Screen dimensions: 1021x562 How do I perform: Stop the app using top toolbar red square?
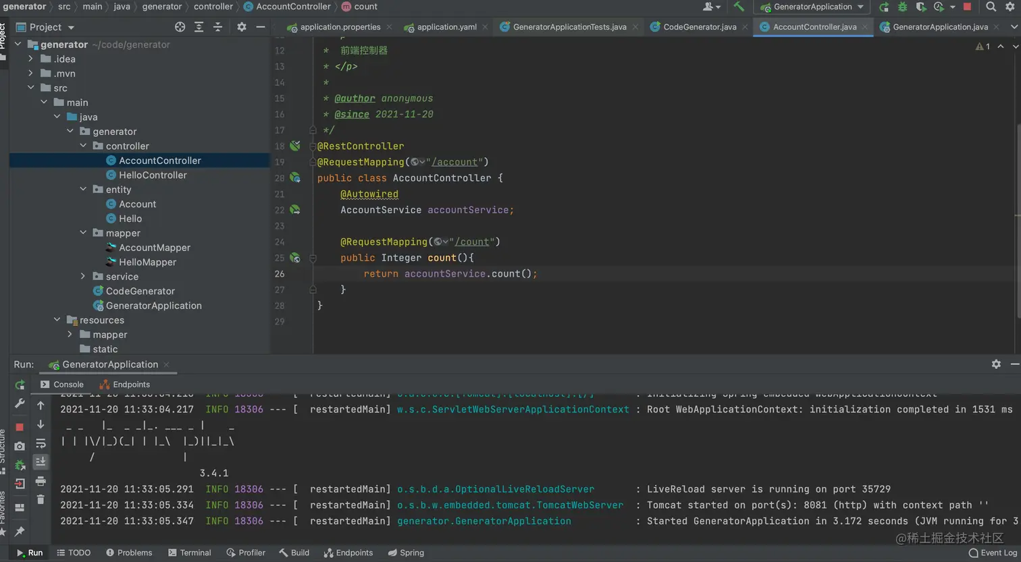click(x=967, y=7)
